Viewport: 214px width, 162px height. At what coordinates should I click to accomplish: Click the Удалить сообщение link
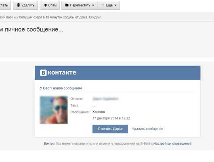tap(147, 129)
